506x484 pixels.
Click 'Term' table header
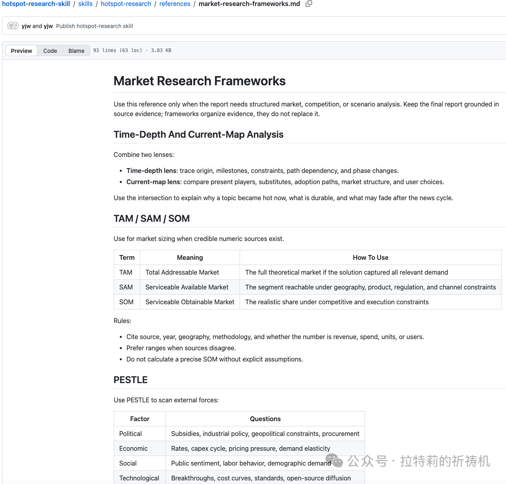click(x=127, y=258)
